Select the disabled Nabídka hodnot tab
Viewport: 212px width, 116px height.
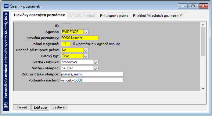[x=82, y=16]
